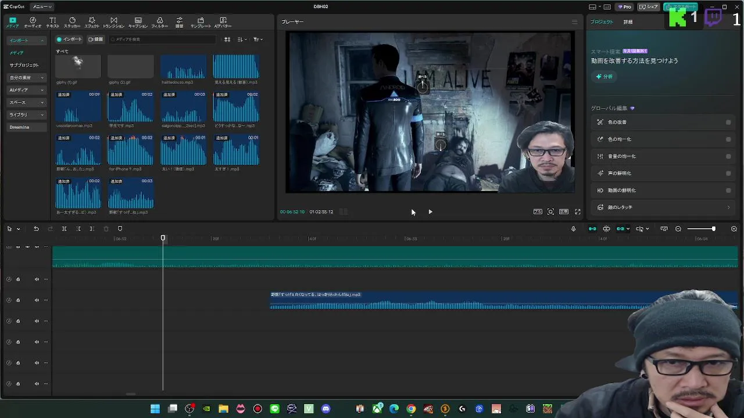Open the メニュー dropdown in the title bar
Image resolution: width=744 pixels, height=418 pixels.
[x=42, y=7]
